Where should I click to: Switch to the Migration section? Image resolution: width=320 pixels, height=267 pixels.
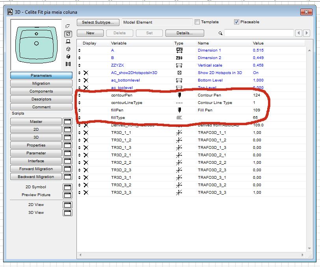pyautogui.click(x=41, y=83)
